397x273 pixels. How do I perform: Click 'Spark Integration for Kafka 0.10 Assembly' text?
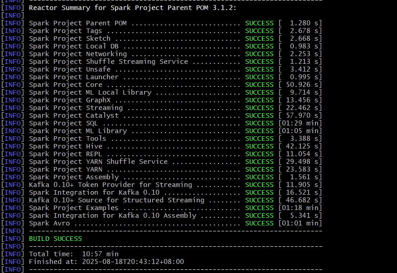(x=112, y=216)
